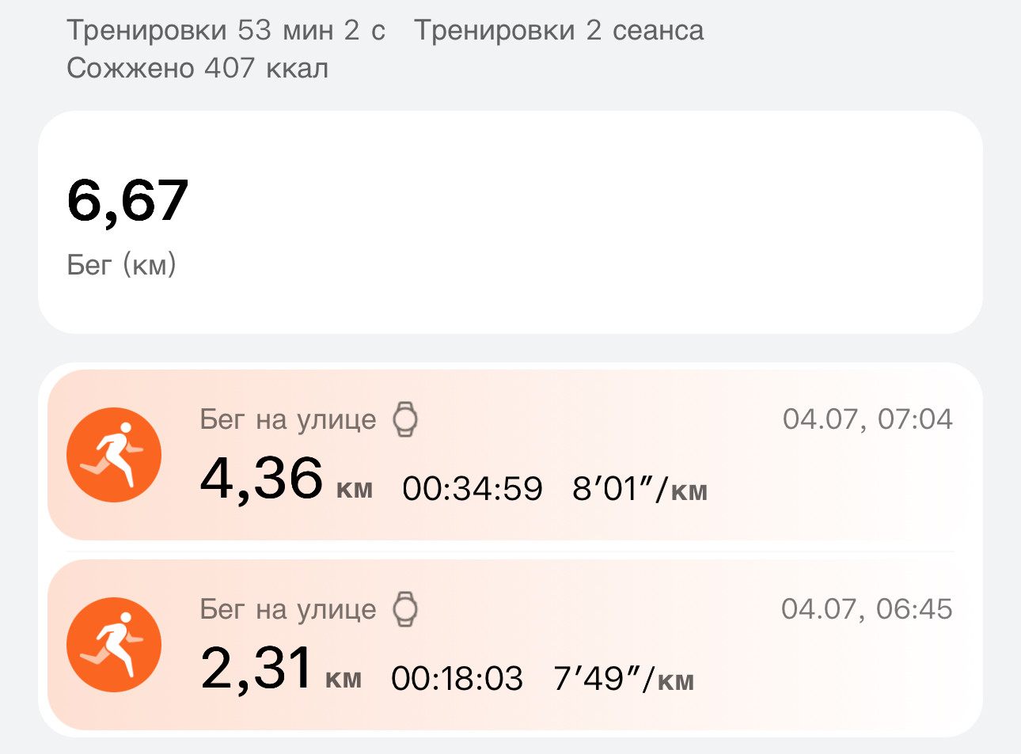The width and height of the screenshot is (1021, 754).
Task: Tap "Тренировки 2 сеанса" summary text
Action: pyautogui.click(x=559, y=30)
